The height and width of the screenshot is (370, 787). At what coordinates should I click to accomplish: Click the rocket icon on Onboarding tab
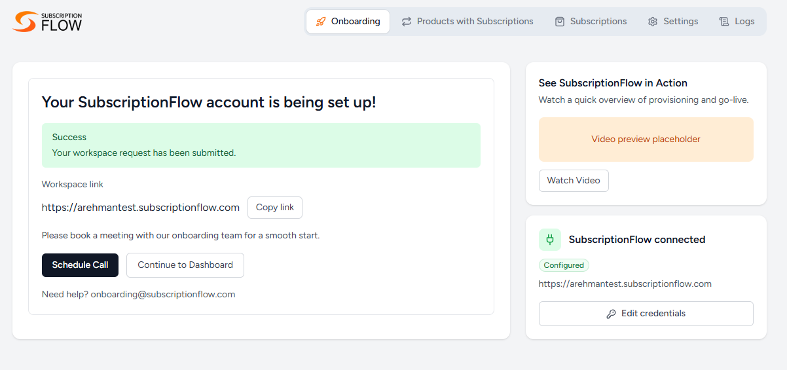320,22
